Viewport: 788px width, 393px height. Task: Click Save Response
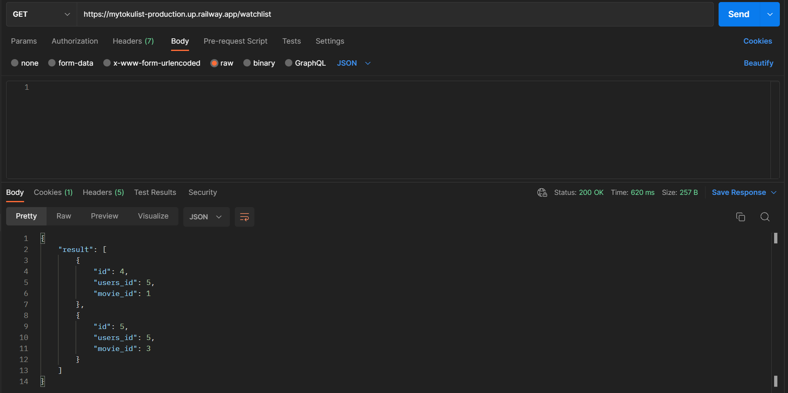click(739, 192)
